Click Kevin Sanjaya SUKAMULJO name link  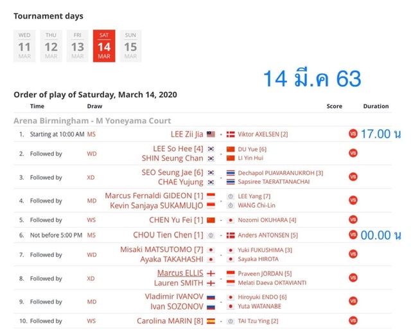(x=157, y=206)
